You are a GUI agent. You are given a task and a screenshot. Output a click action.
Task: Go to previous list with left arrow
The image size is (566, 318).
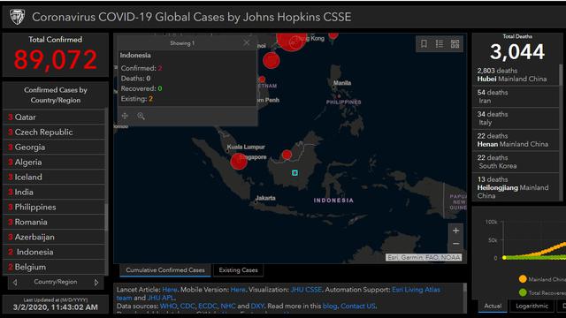click(15, 283)
